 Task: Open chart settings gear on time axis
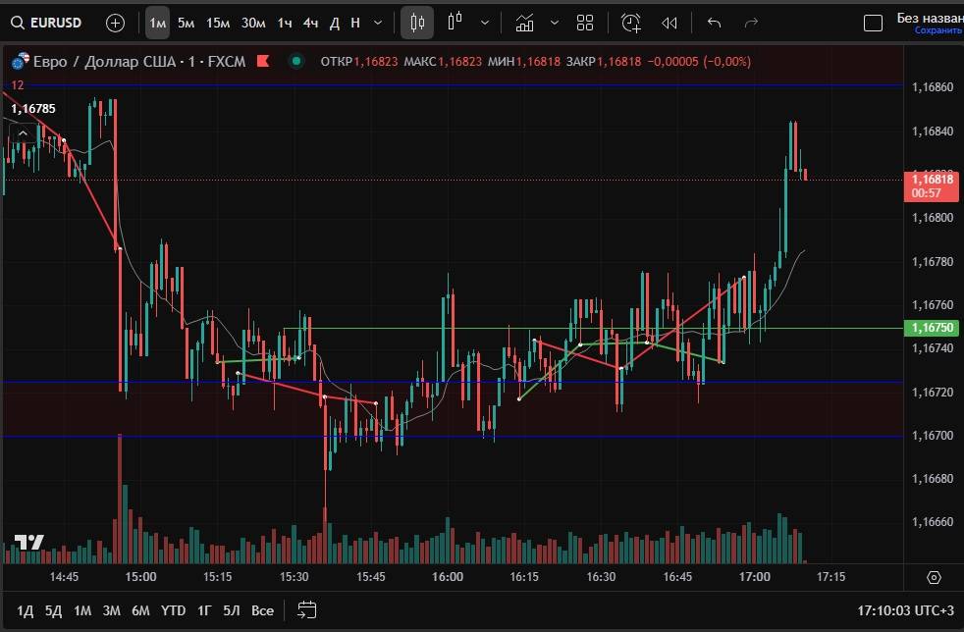[934, 577]
